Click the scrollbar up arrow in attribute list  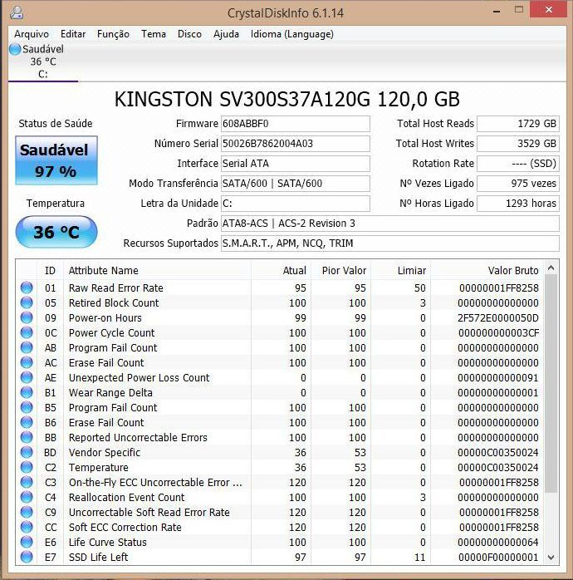tap(551, 268)
